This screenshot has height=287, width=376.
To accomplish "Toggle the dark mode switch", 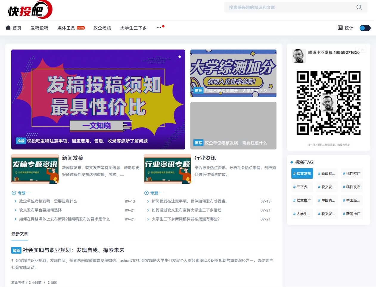I will pos(365,27).
